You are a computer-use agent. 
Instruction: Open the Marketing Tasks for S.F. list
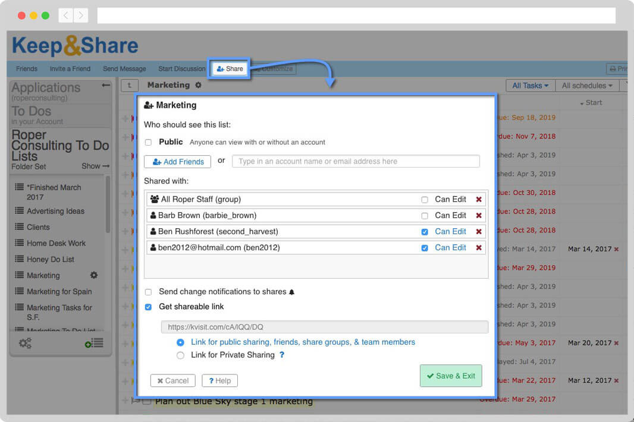click(x=59, y=313)
